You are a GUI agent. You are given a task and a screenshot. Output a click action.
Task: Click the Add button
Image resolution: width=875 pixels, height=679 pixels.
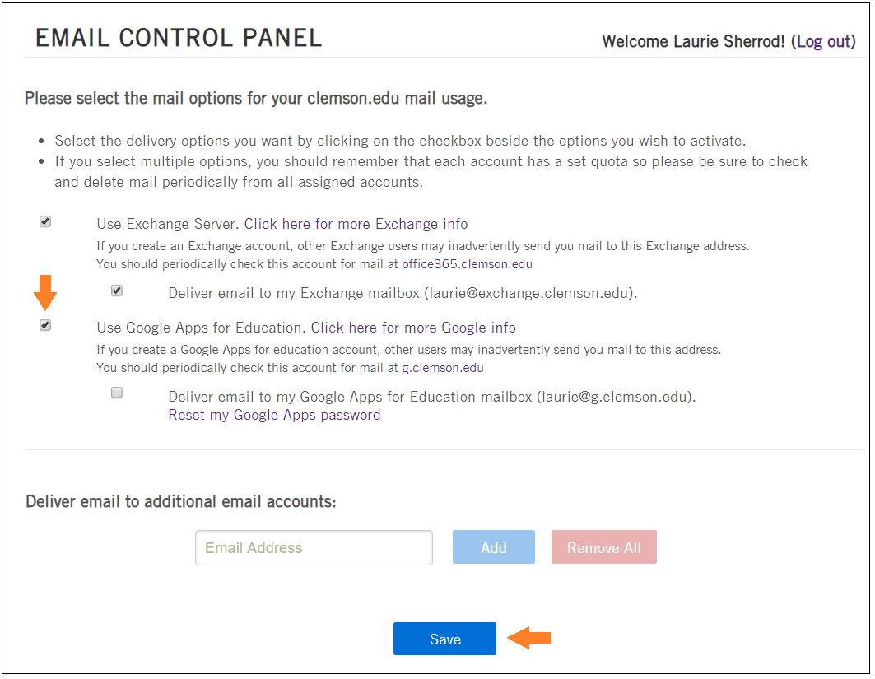(x=494, y=547)
